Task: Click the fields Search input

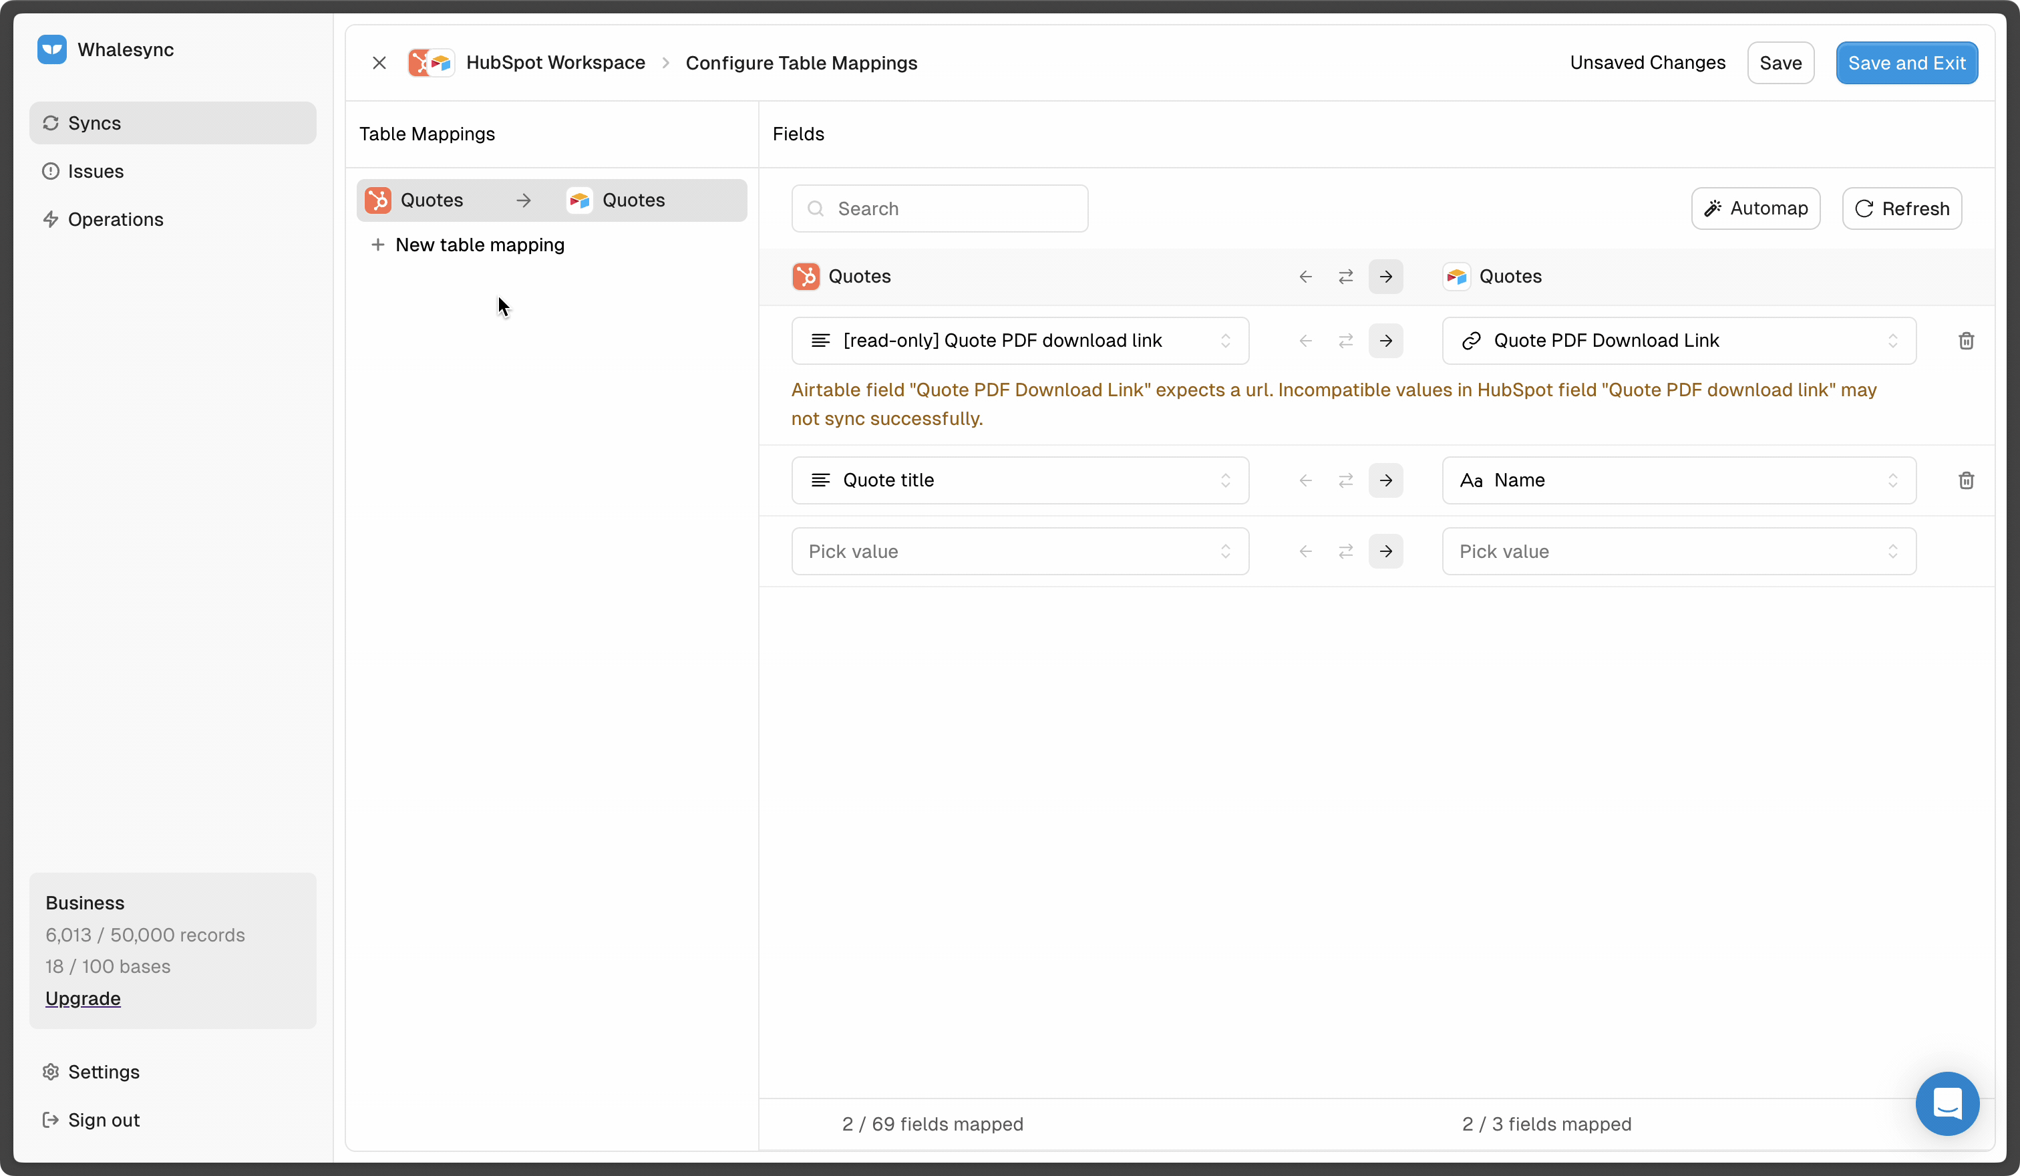Action: tap(939, 208)
